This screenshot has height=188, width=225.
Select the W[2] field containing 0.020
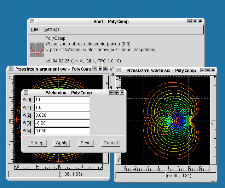[62, 115]
